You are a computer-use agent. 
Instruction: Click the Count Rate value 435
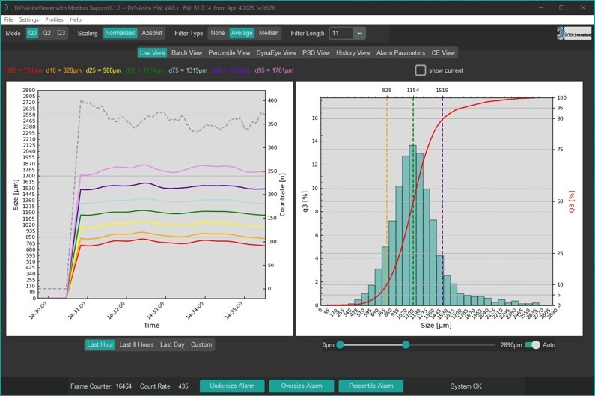(183, 386)
